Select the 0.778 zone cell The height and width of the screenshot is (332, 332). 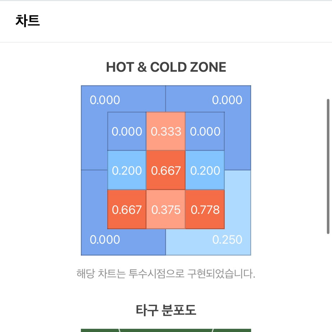click(x=205, y=209)
